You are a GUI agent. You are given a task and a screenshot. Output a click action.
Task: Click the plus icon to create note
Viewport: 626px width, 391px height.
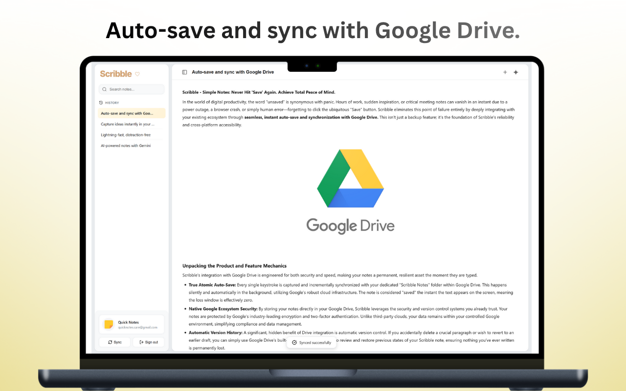(505, 72)
